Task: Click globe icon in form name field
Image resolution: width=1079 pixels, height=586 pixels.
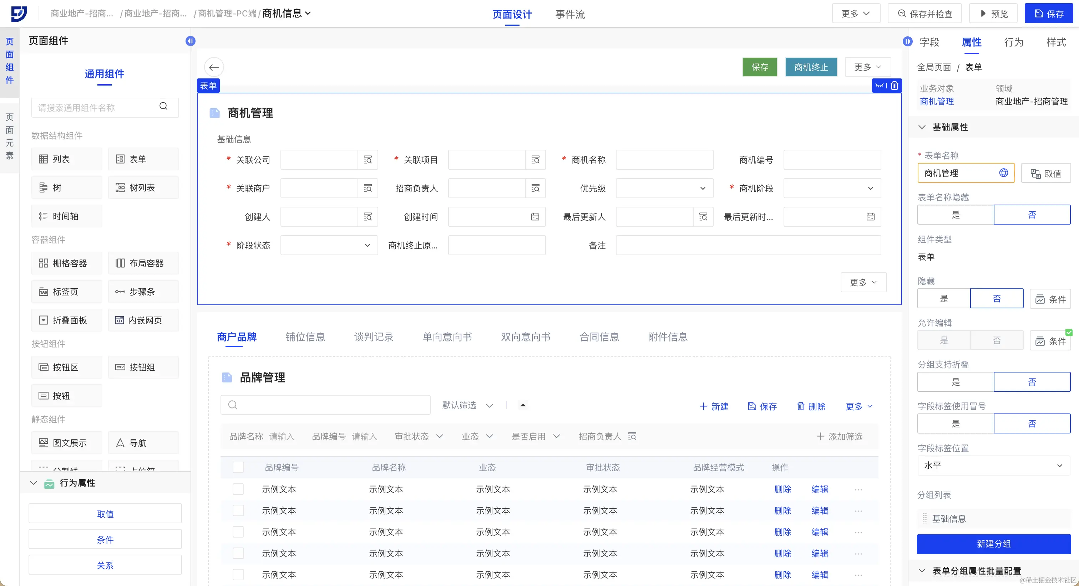Action: click(x=1004, y=173)
